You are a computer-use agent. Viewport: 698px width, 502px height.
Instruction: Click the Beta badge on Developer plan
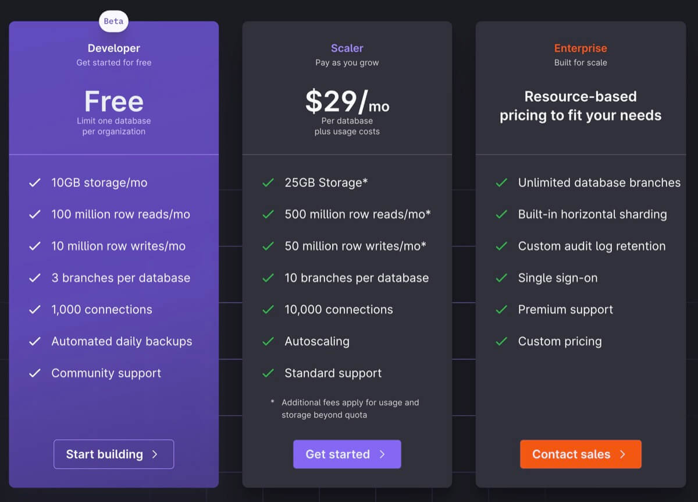pyautogui.click(x=113, y=22)
